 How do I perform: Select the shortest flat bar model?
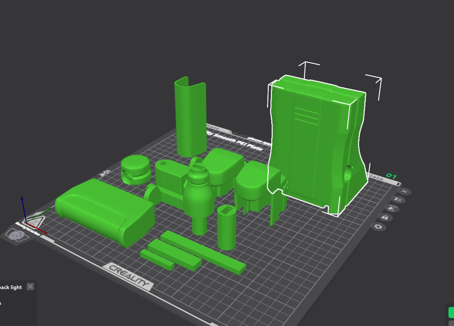coord(157,259)
